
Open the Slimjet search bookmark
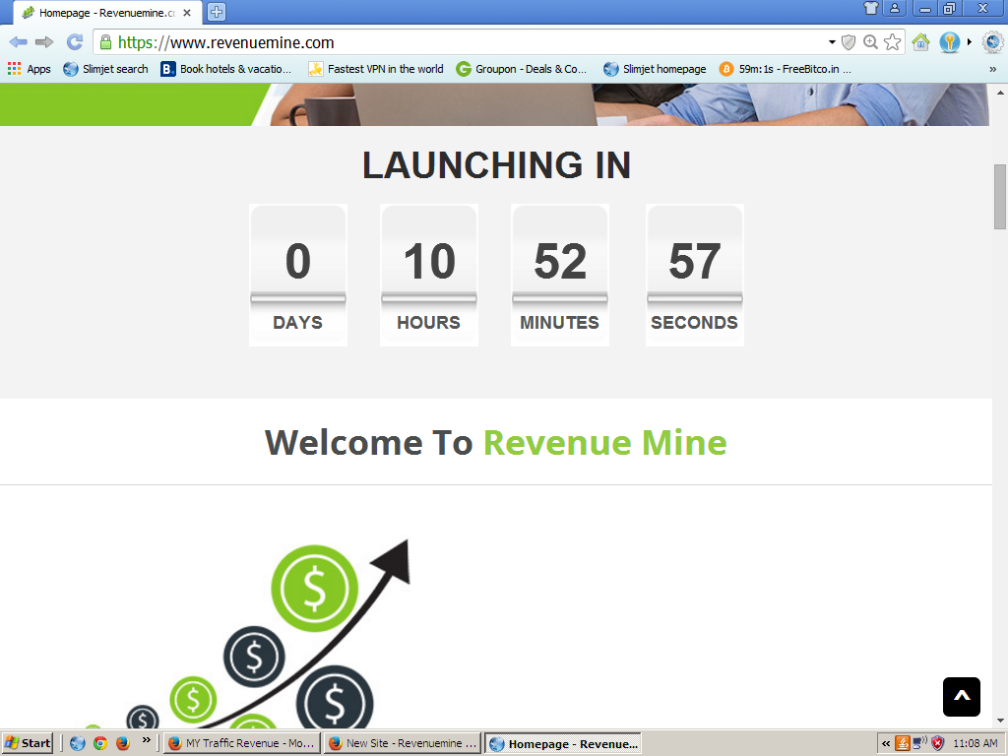(x=105, y=69)
